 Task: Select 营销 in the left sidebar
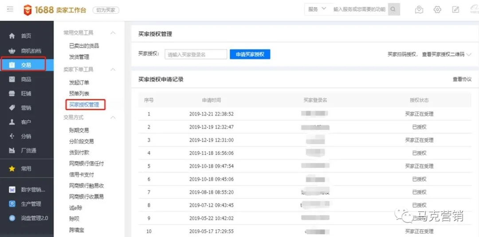point(26,108)
